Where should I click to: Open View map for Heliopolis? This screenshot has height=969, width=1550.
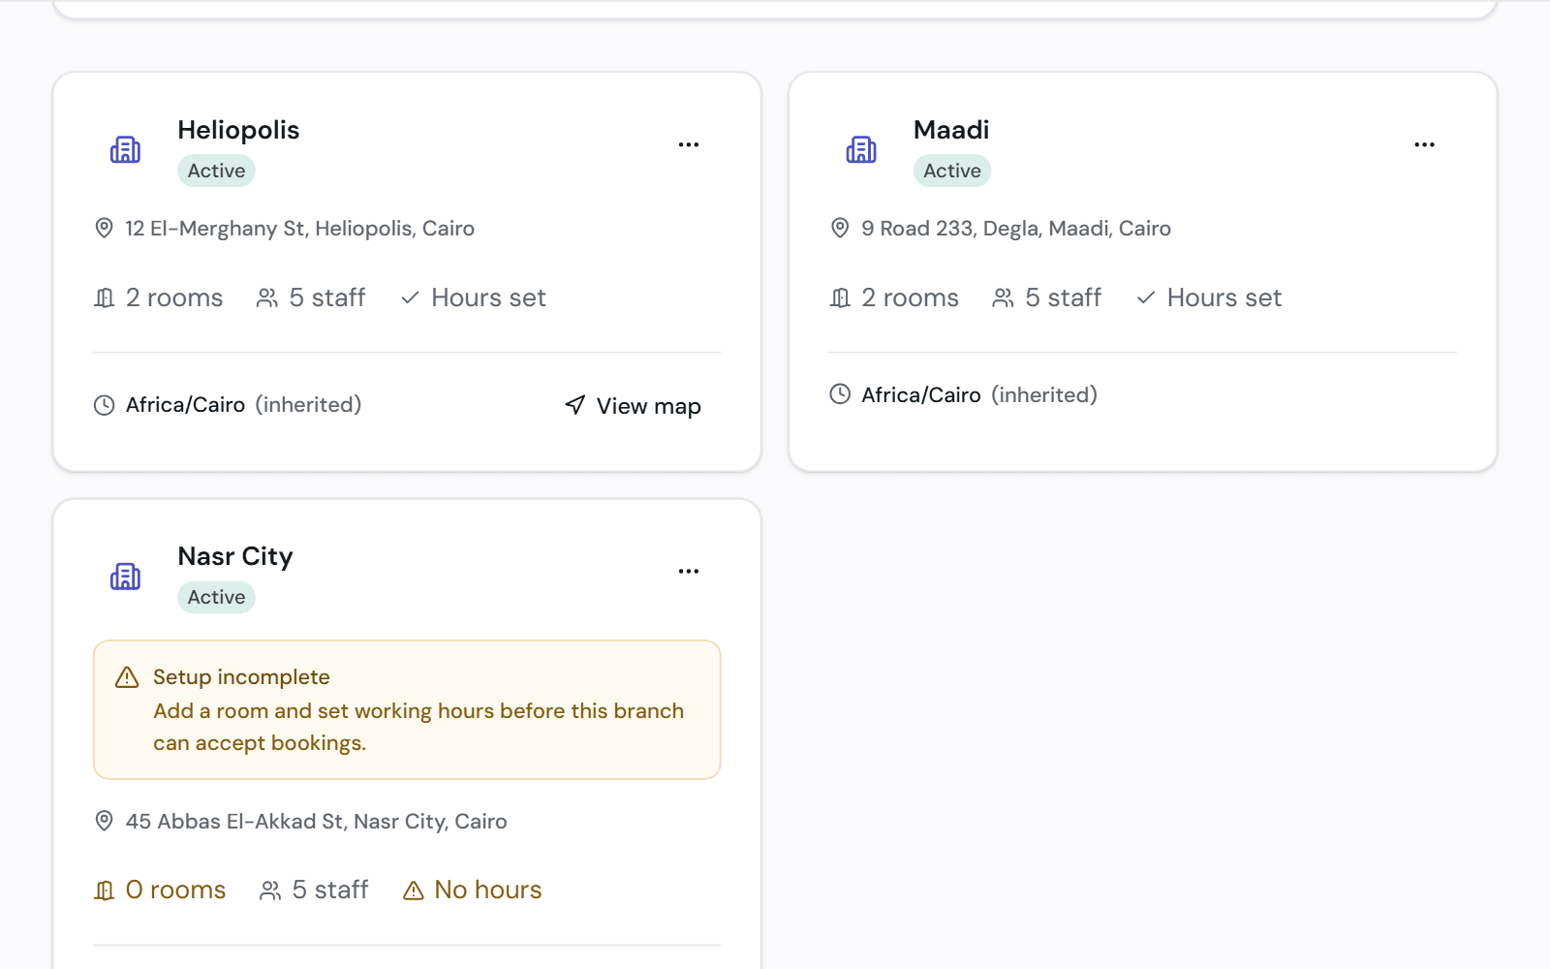[x=633, y=406]
